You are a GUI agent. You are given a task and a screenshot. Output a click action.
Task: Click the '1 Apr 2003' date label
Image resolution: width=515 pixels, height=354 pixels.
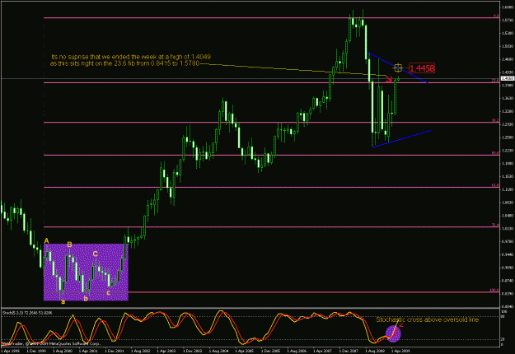coord(166,351)
